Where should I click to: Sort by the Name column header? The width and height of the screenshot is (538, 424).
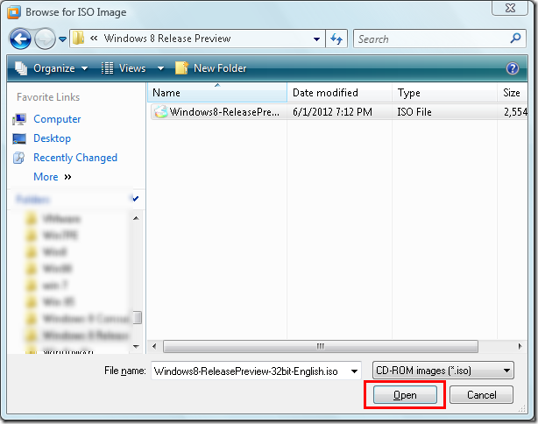[217, 93]
